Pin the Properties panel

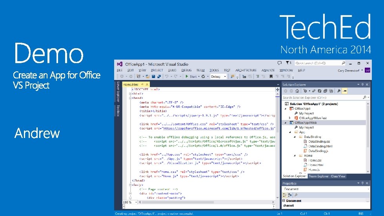tap(362, 183)
